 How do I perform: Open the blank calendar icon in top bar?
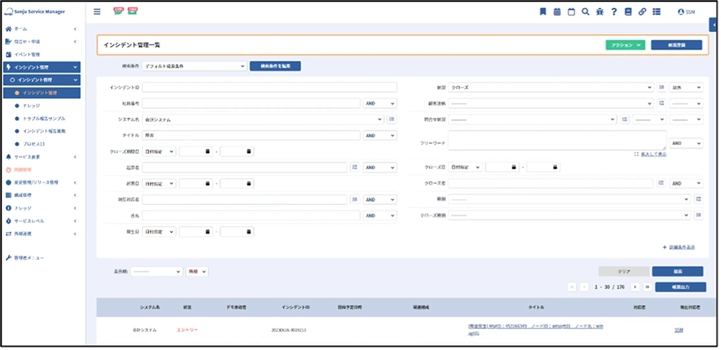point(571,12)
